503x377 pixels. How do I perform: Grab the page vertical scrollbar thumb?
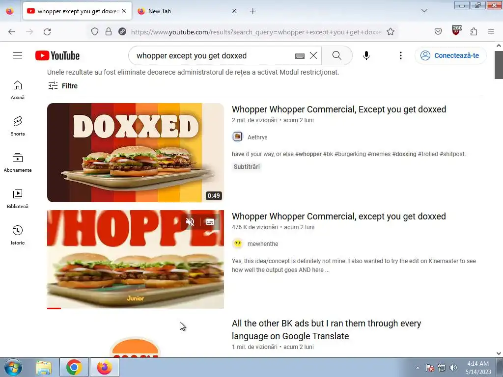point(499,65)
